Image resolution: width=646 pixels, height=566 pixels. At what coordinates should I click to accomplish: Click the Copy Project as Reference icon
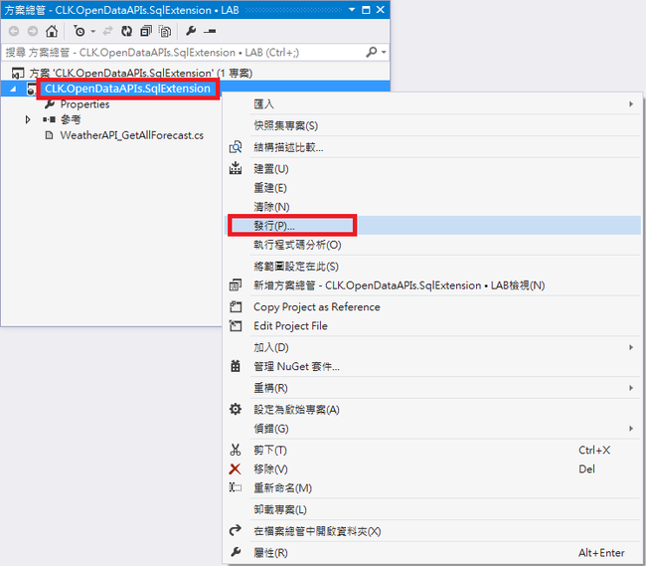(x=236, y=306)
